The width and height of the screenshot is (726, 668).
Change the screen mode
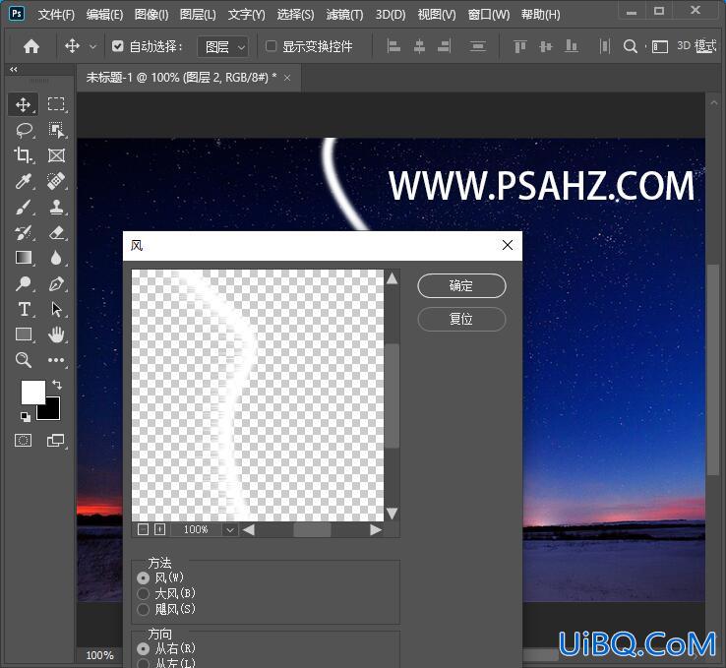[55, 440]
